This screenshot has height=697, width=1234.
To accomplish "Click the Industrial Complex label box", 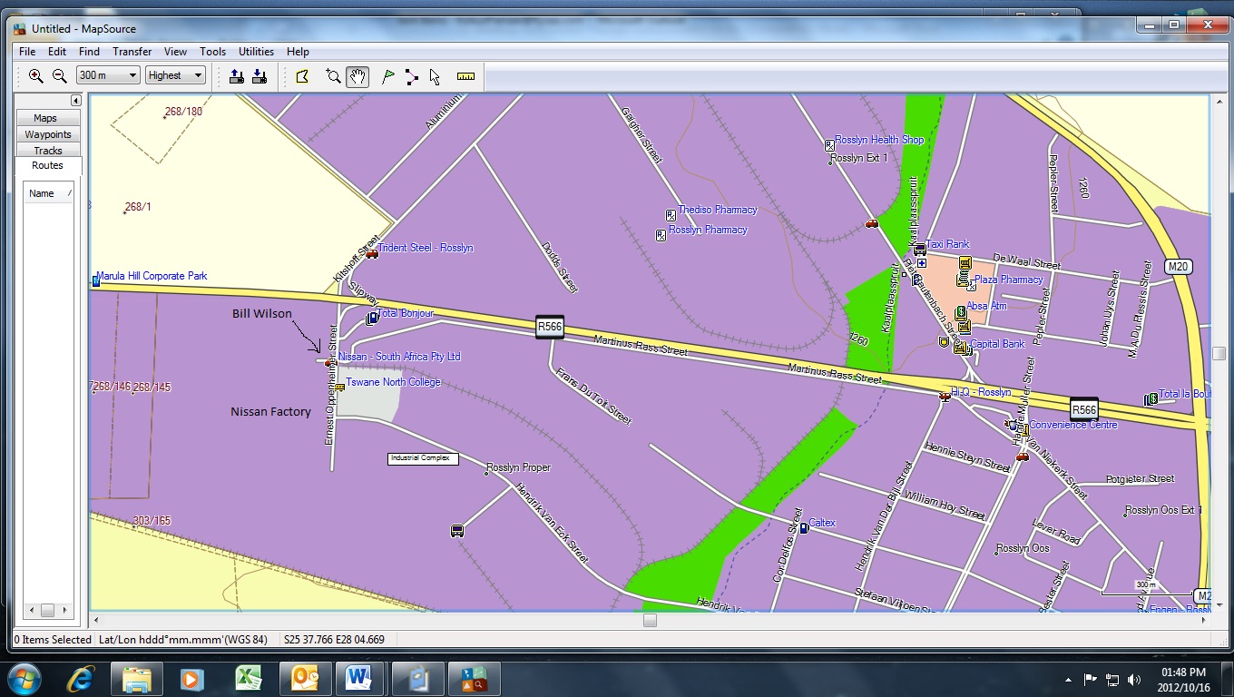I will tap(423, 458).
